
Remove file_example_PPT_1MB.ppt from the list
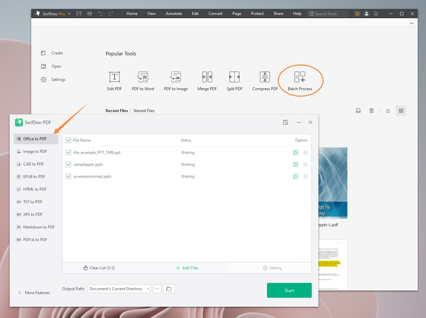[305, 153]
